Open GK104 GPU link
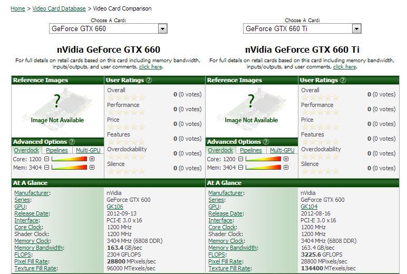The width and height of the screenshot is (407, 274). tap(309, 207)
